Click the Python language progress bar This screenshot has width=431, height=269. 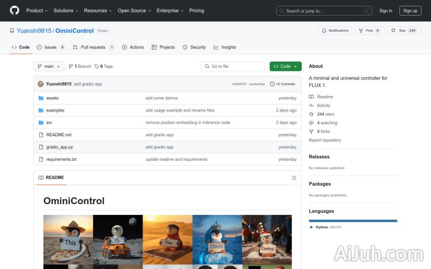point(353,221)
